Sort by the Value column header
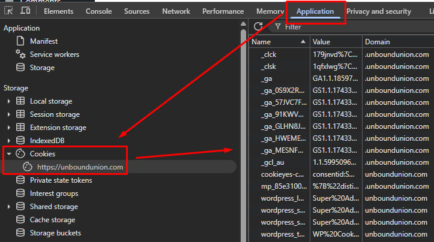The width and height of the screenshot is (434, 242). [336, 42]
